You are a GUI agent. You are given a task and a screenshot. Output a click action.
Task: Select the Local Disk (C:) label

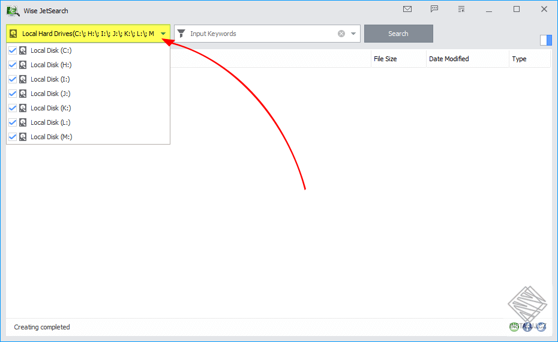(51, 50)
